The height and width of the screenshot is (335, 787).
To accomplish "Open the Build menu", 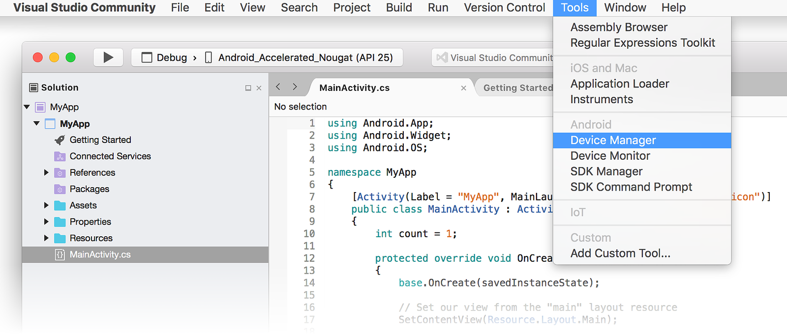I will click(x=399, y=8).
